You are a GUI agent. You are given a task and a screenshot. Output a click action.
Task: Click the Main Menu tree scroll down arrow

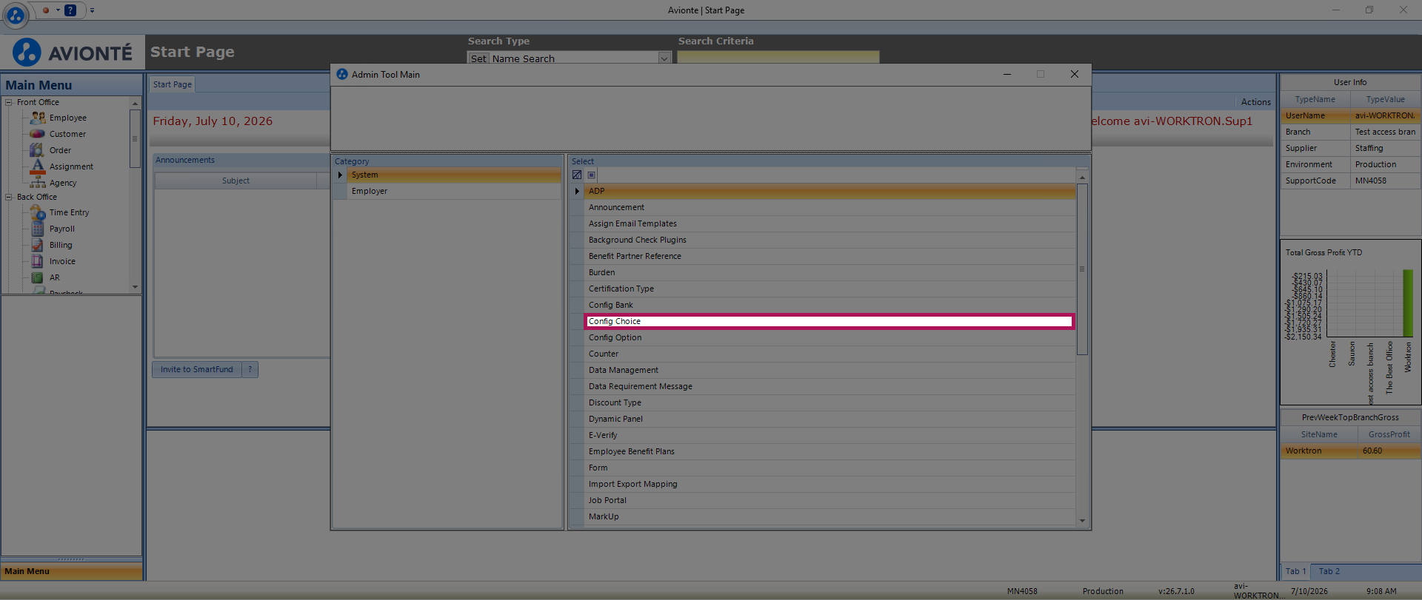(135, 287)
